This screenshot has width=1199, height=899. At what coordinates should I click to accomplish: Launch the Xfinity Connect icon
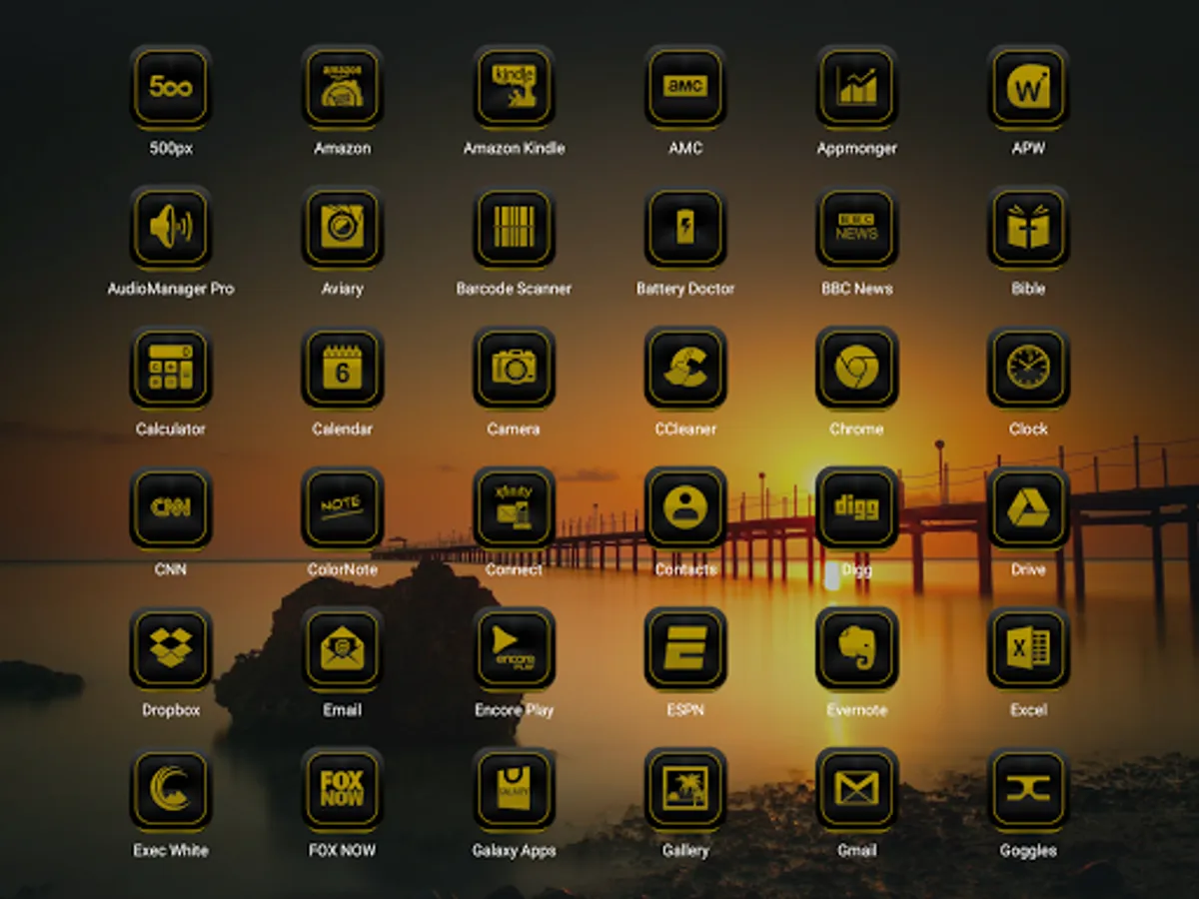tap(514, 508)
